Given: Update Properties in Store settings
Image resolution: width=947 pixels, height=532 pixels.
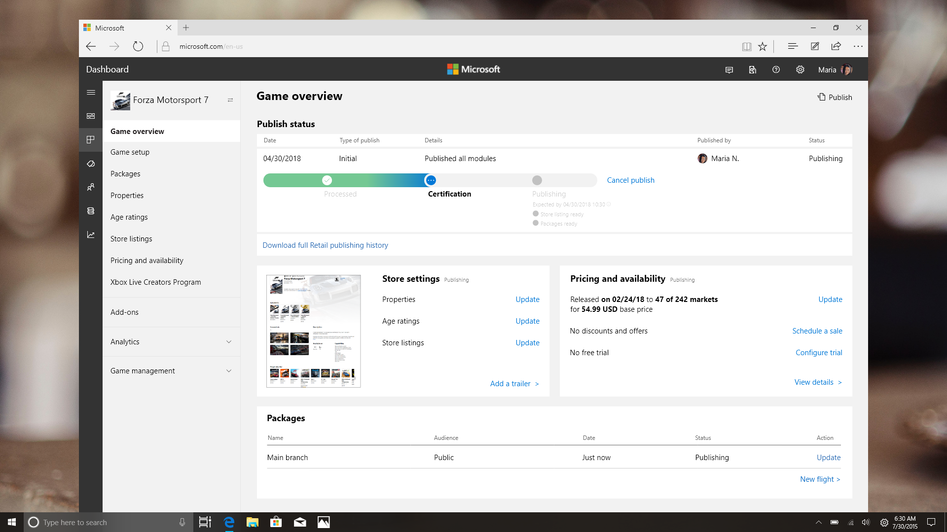Looking at the screenshot, I should point(527,299).
